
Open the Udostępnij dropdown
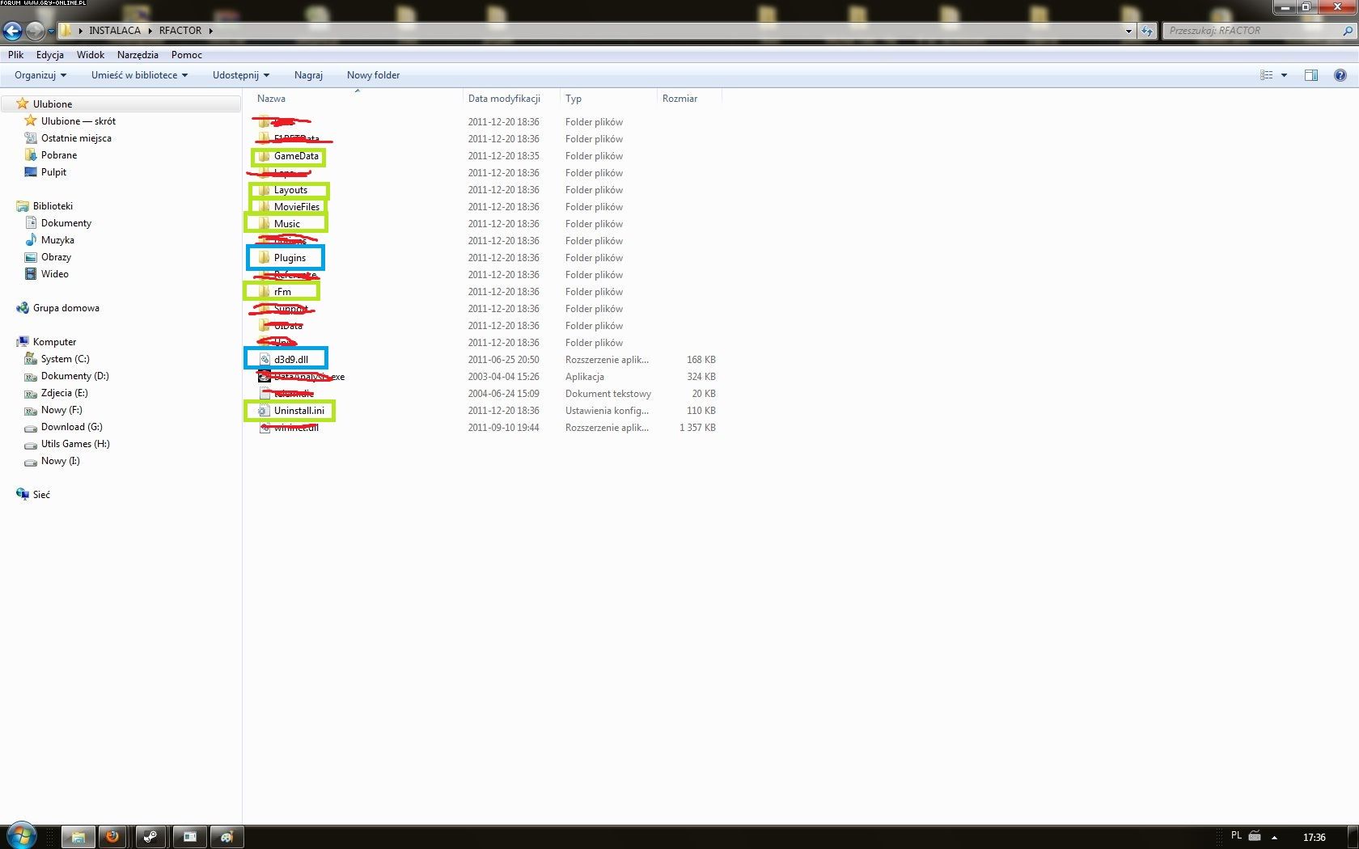241,75
